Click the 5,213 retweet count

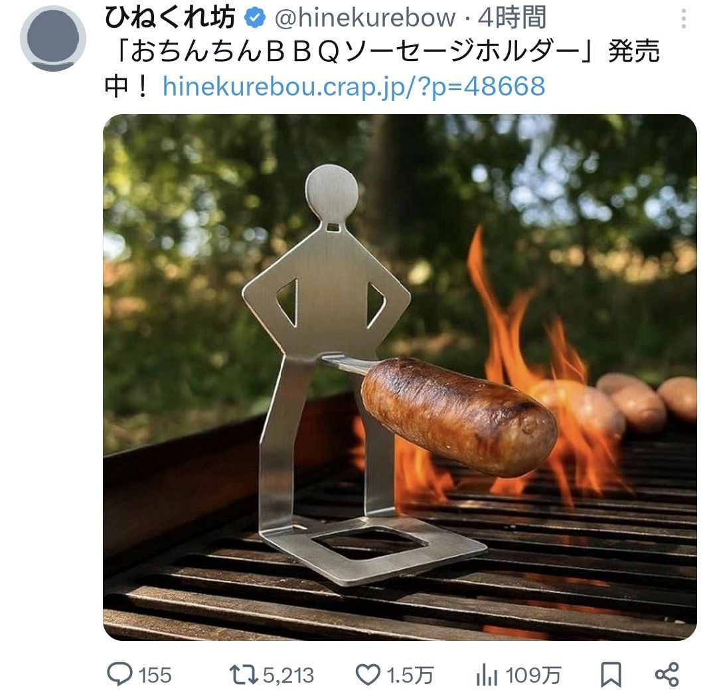287,675
